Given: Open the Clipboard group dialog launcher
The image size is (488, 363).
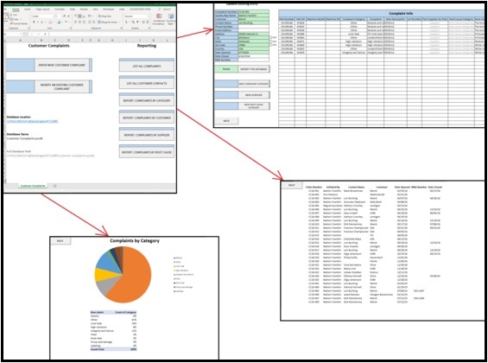Looking at the screenshot, I should click(29, 28).
